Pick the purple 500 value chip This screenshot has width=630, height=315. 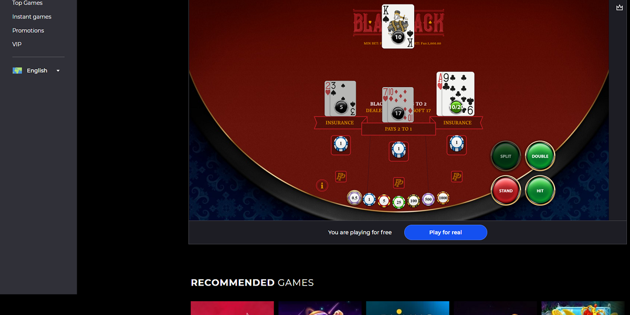pyautogui.click(x=428, y=199)
